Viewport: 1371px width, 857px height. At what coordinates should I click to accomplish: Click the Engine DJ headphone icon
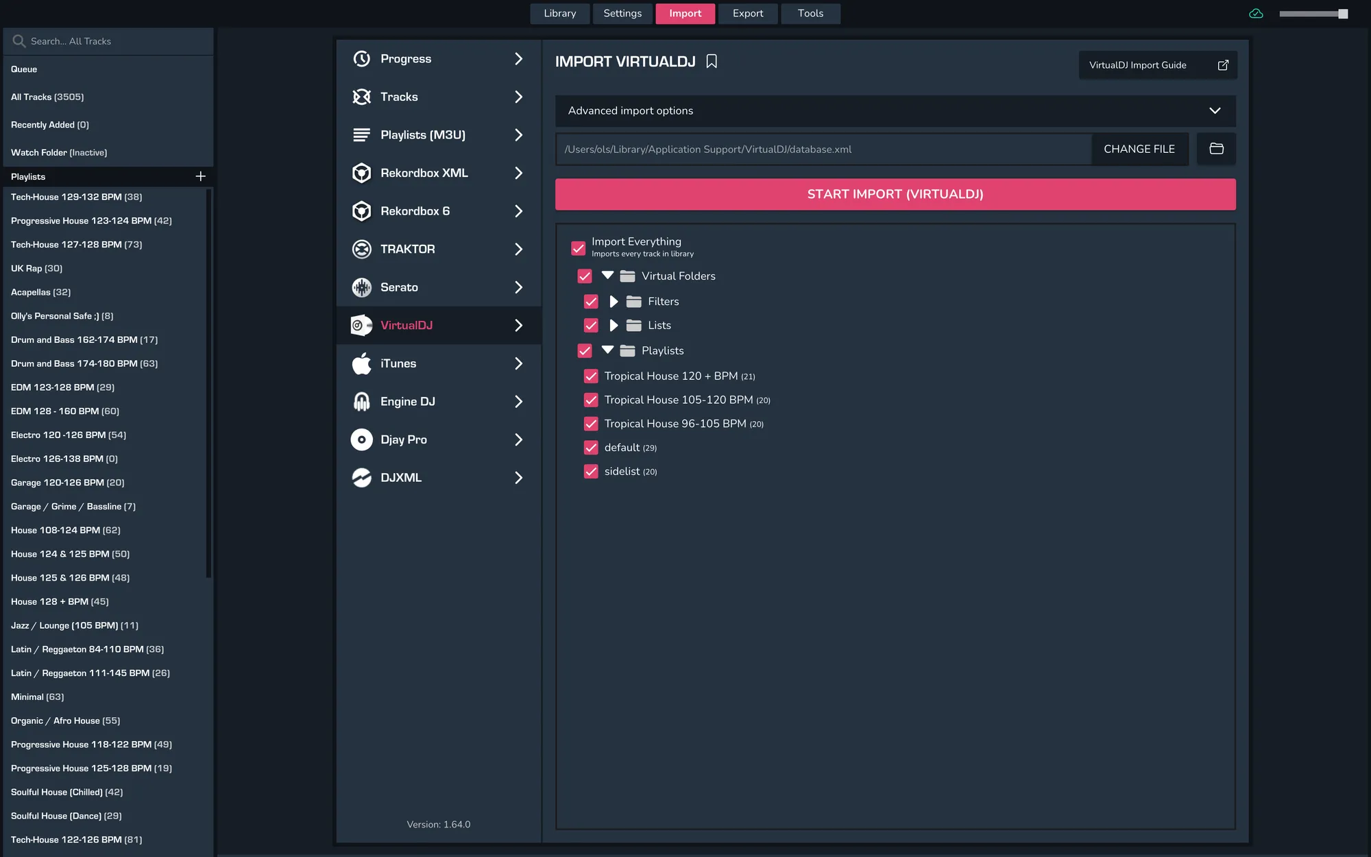click(x=361, y=402)
